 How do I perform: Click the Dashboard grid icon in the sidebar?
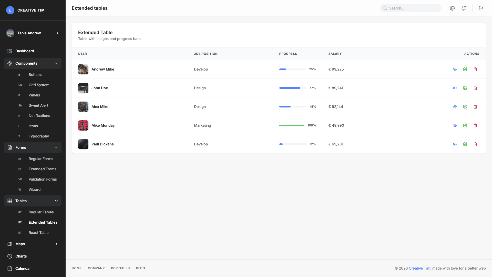click(x=10, y=51)
